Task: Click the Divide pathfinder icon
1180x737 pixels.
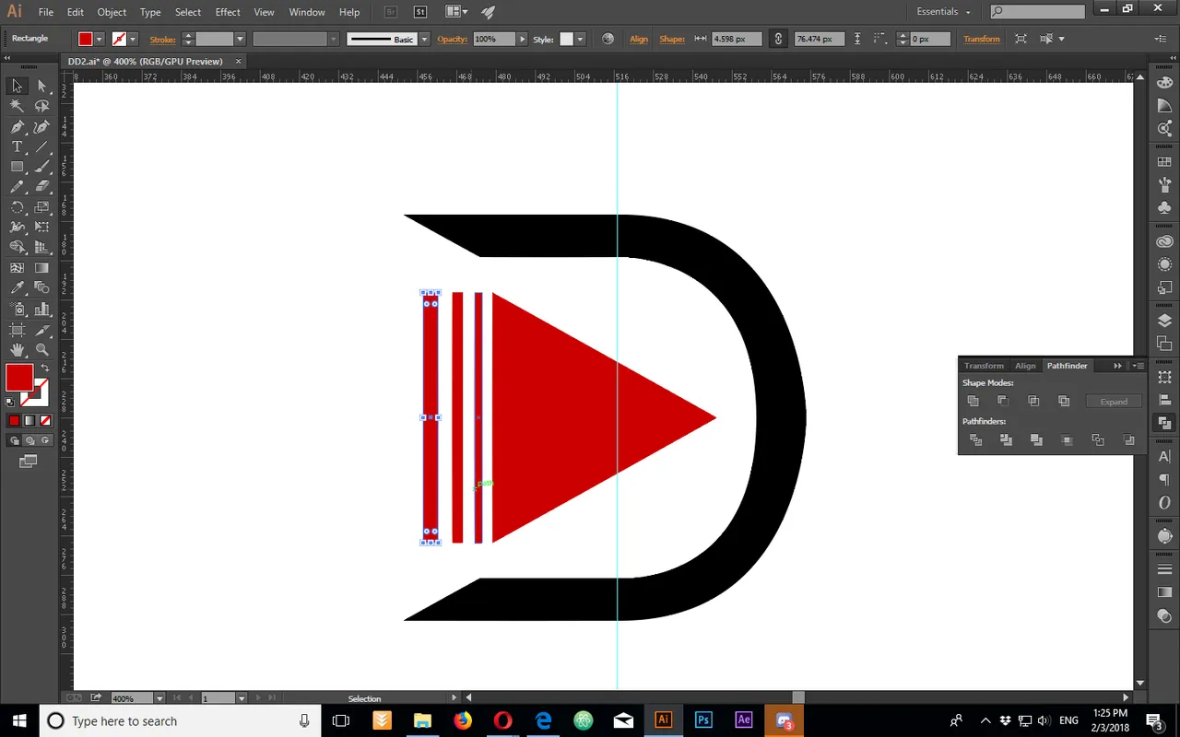Action: (x=975, y=440)
